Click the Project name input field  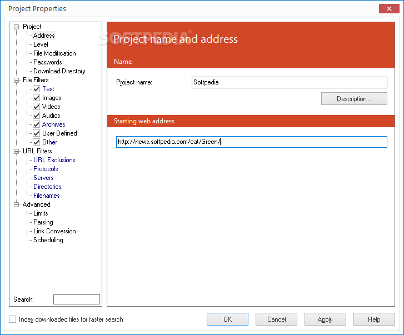point(290,82)
